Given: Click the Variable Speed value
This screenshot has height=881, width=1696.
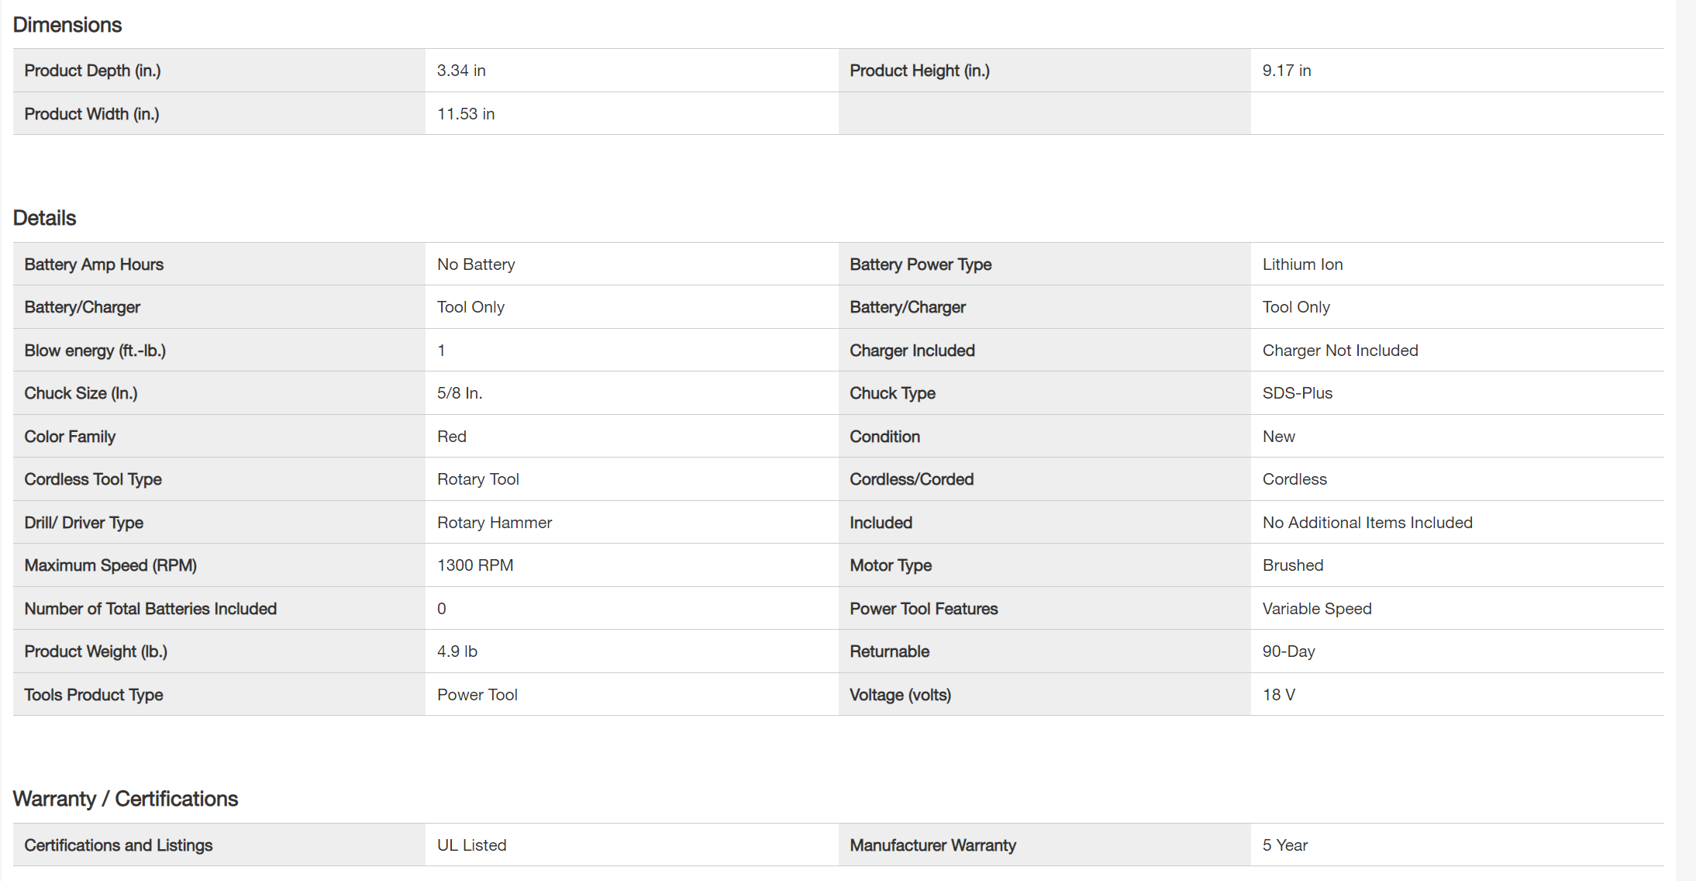Looking at the screenshot, I should (1316, 609).
